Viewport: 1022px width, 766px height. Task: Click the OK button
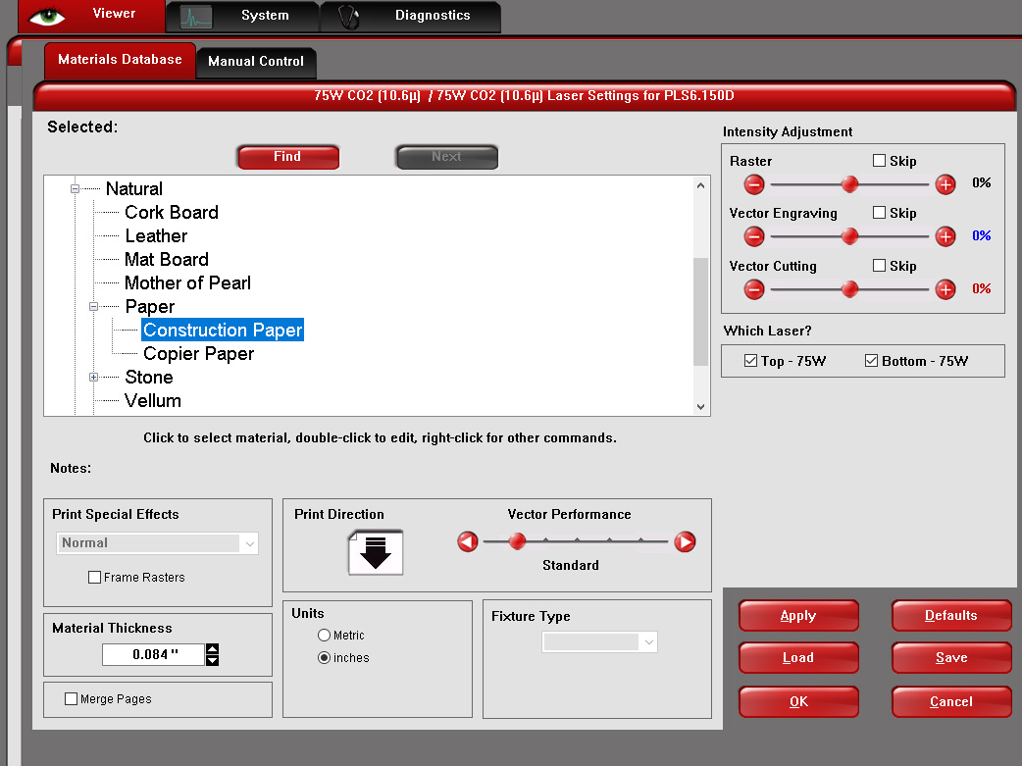click(798, 702)
